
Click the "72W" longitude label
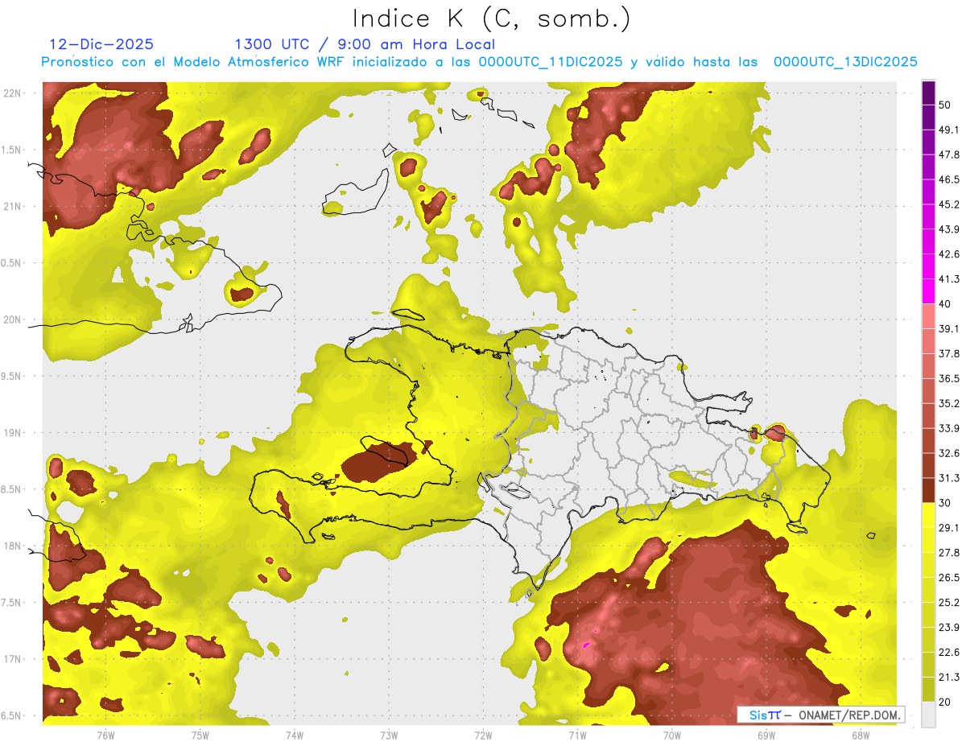point(483,736)
